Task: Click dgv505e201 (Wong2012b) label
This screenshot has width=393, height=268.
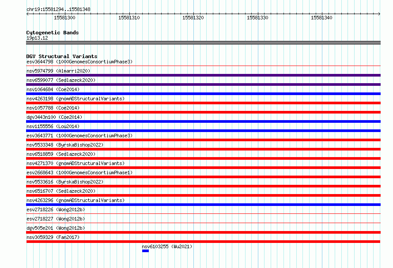Action: pyautogui.click(x=56, y=228)
